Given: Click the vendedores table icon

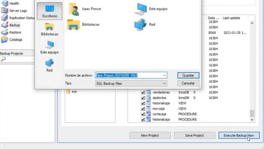Looking at the screenshot, I should [x=148, y=92].
